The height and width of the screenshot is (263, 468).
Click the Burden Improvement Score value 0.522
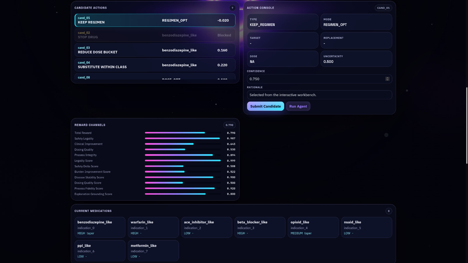tap(231, 172)
